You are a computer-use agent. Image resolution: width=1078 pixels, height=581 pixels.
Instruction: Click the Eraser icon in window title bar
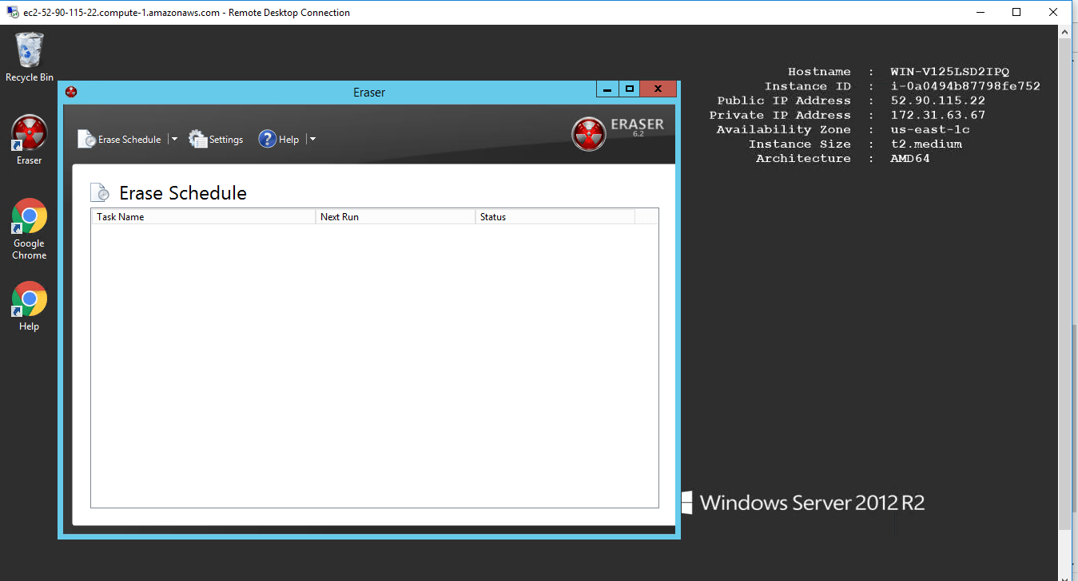point(71,93)
